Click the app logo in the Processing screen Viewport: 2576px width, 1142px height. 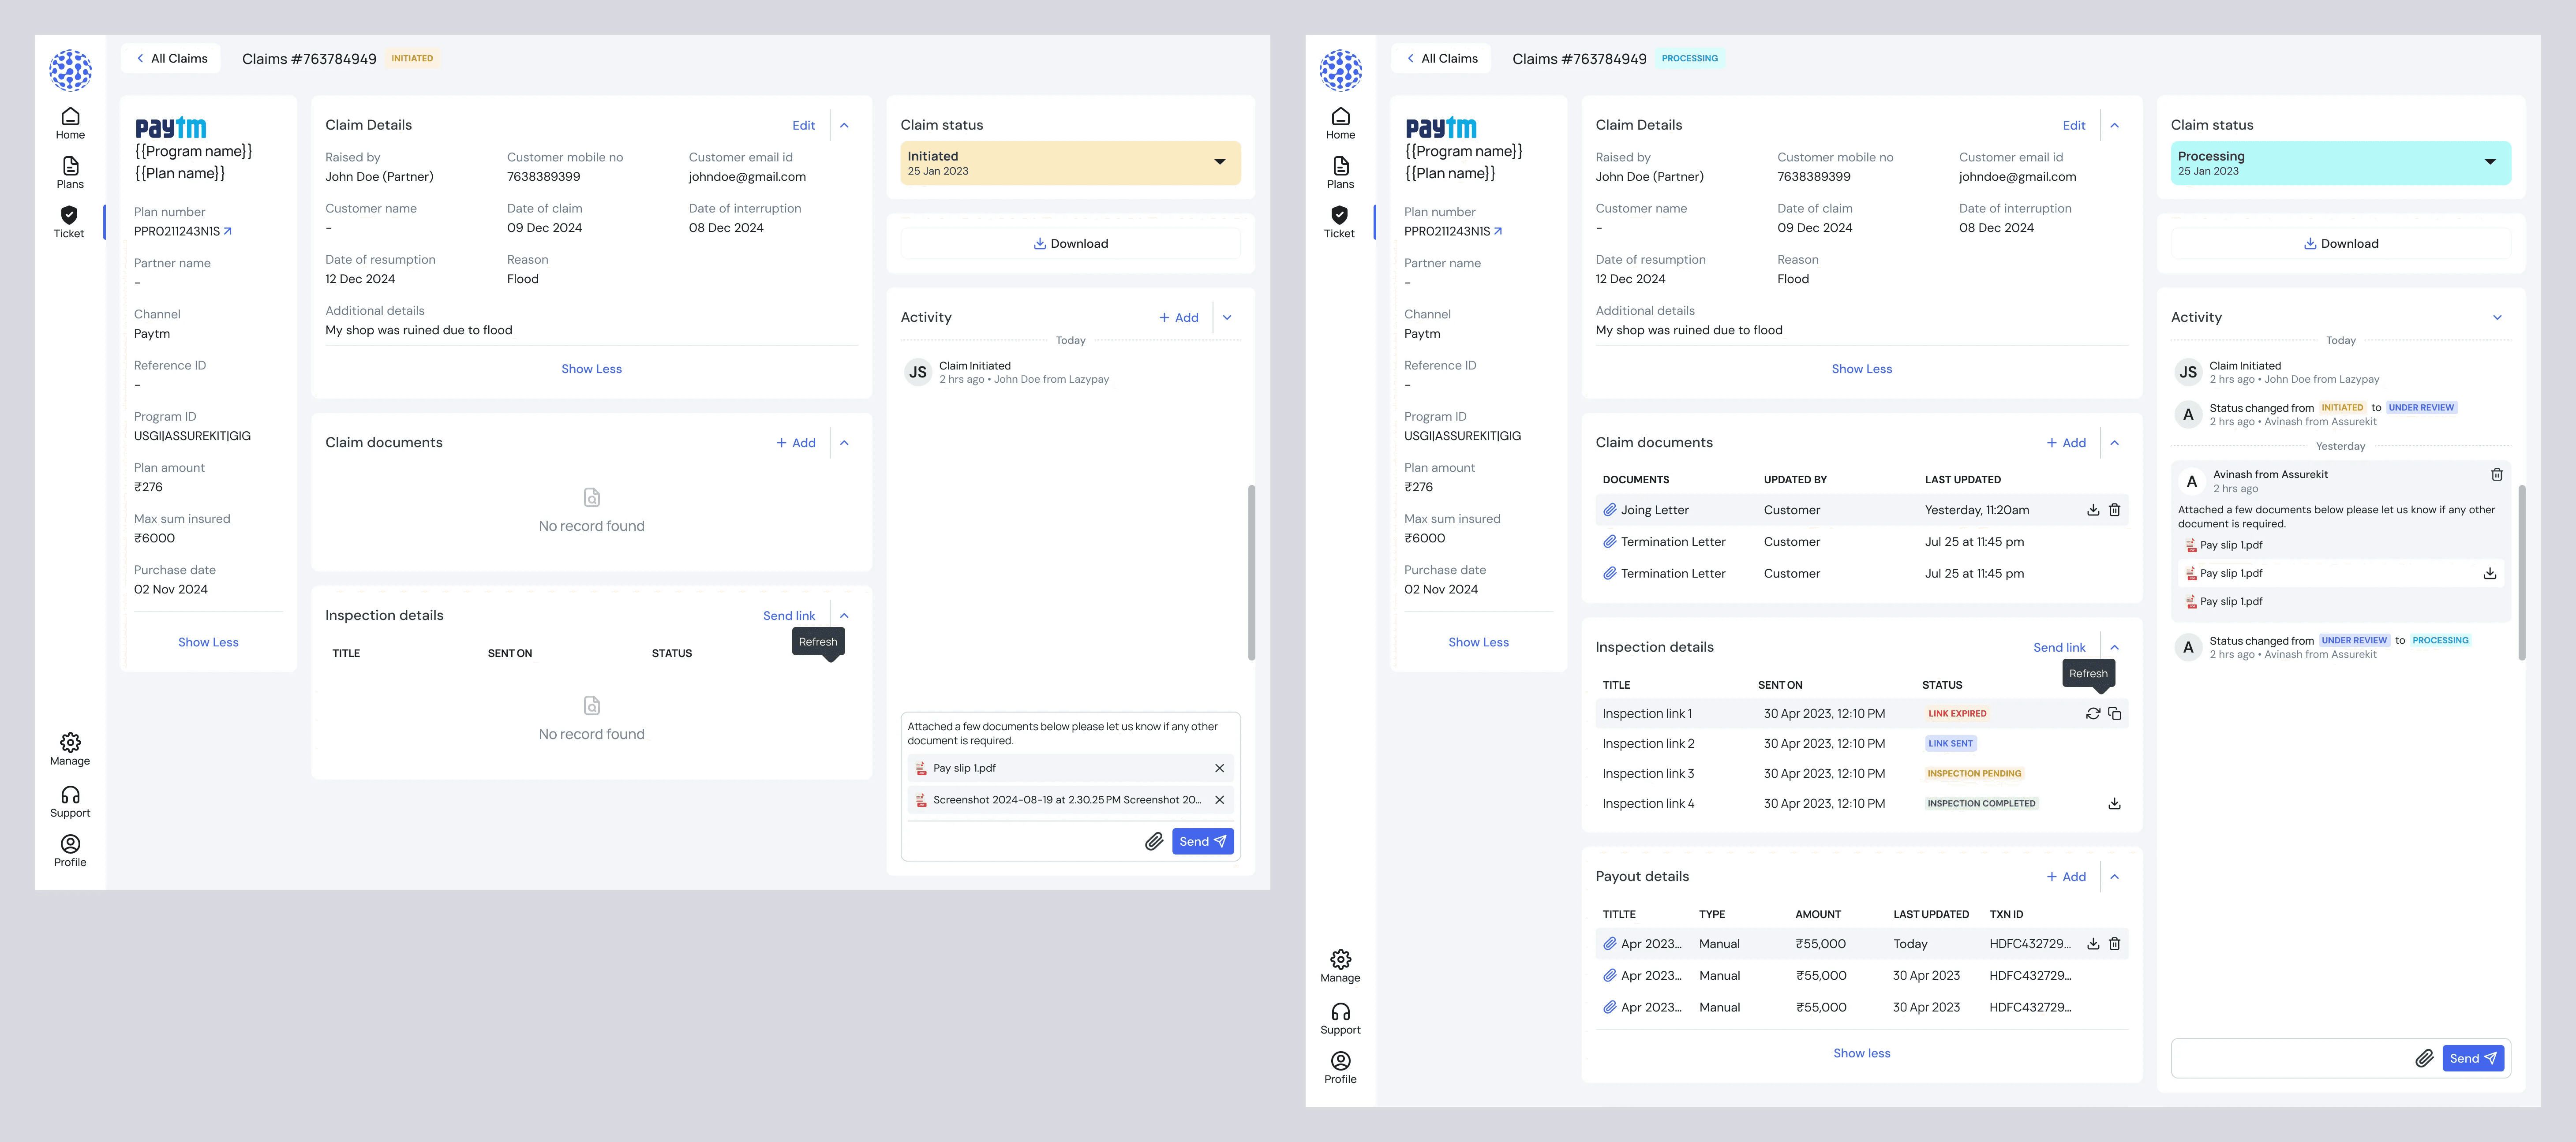coord(1340,70)
